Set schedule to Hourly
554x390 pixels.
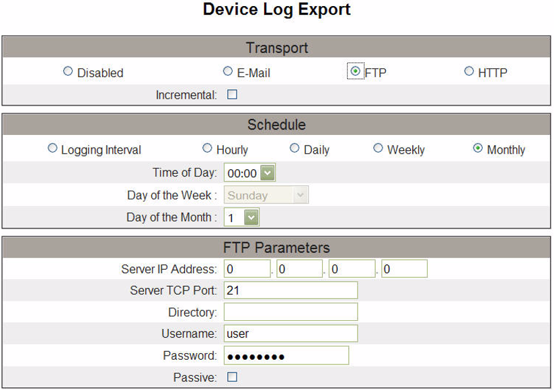(x=207, y=148)
